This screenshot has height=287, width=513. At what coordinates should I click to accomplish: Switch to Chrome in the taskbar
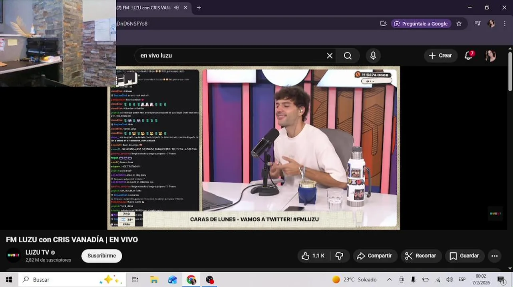[x=191, y=279]
